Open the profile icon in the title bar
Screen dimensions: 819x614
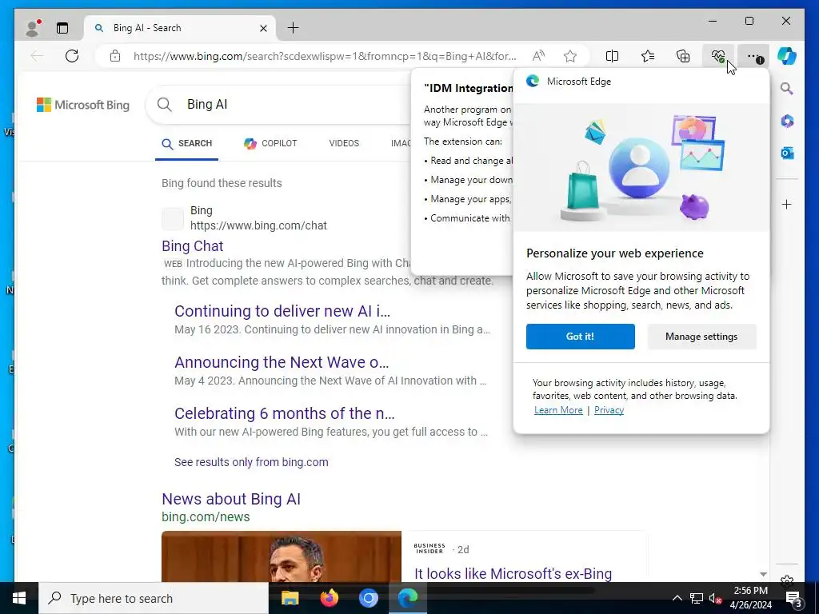tap(33, 28)
